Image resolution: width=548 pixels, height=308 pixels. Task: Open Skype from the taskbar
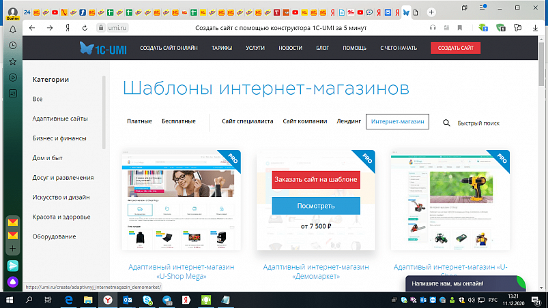pos(147,300)
